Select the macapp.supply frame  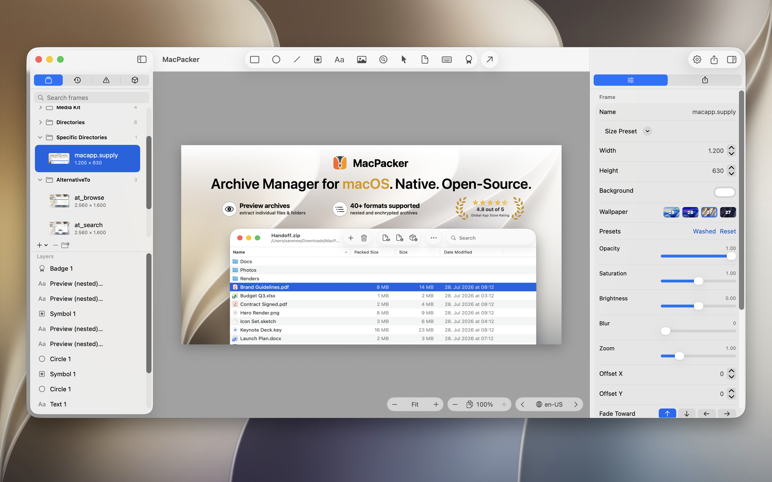87,158
